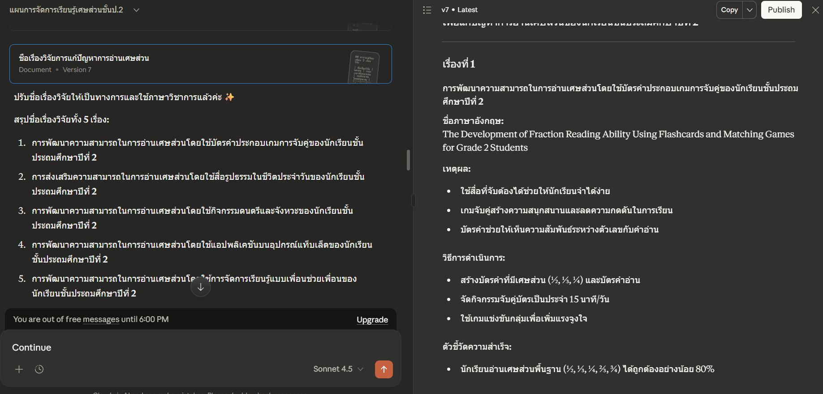Open the Sonnet 4.5 model selector
The image size is (823, 394).
338,369
